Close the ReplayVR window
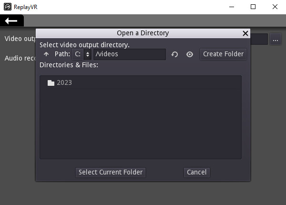286x205 pixels. 275,7
